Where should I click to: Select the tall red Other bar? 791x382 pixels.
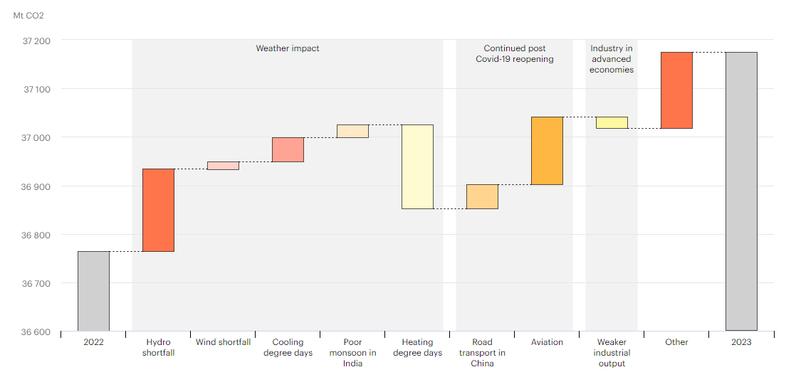676,90
